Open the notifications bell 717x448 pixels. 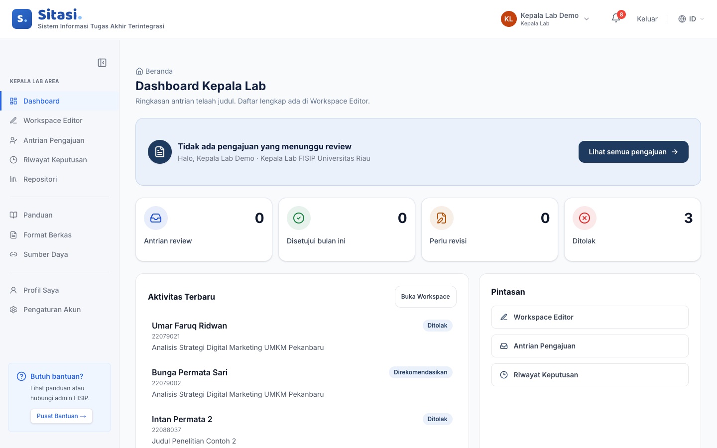616,18
